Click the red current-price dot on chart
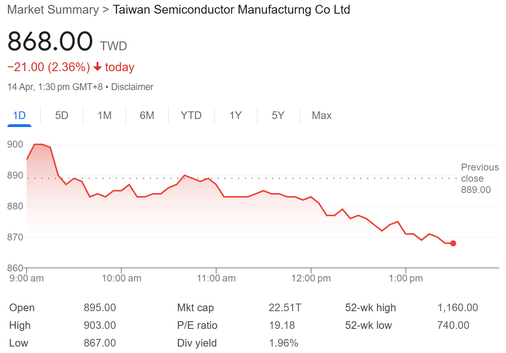The image size is (506, 353). [453, 243]
